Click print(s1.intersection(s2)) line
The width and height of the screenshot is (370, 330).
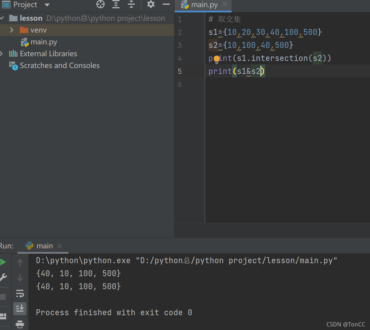coord(270,58)
